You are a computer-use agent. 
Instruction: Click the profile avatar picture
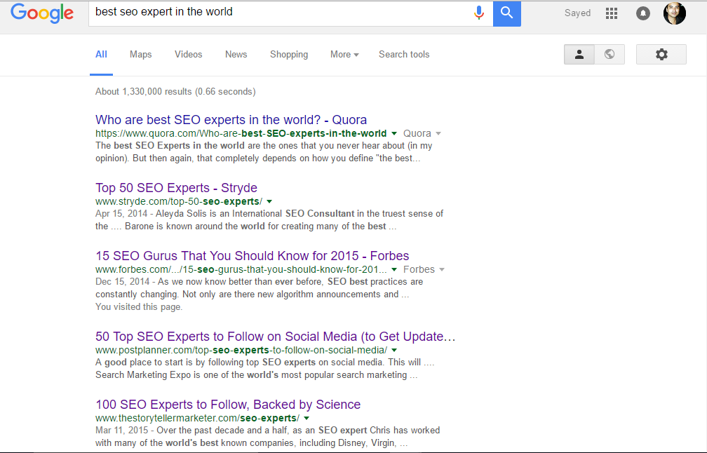674,13
